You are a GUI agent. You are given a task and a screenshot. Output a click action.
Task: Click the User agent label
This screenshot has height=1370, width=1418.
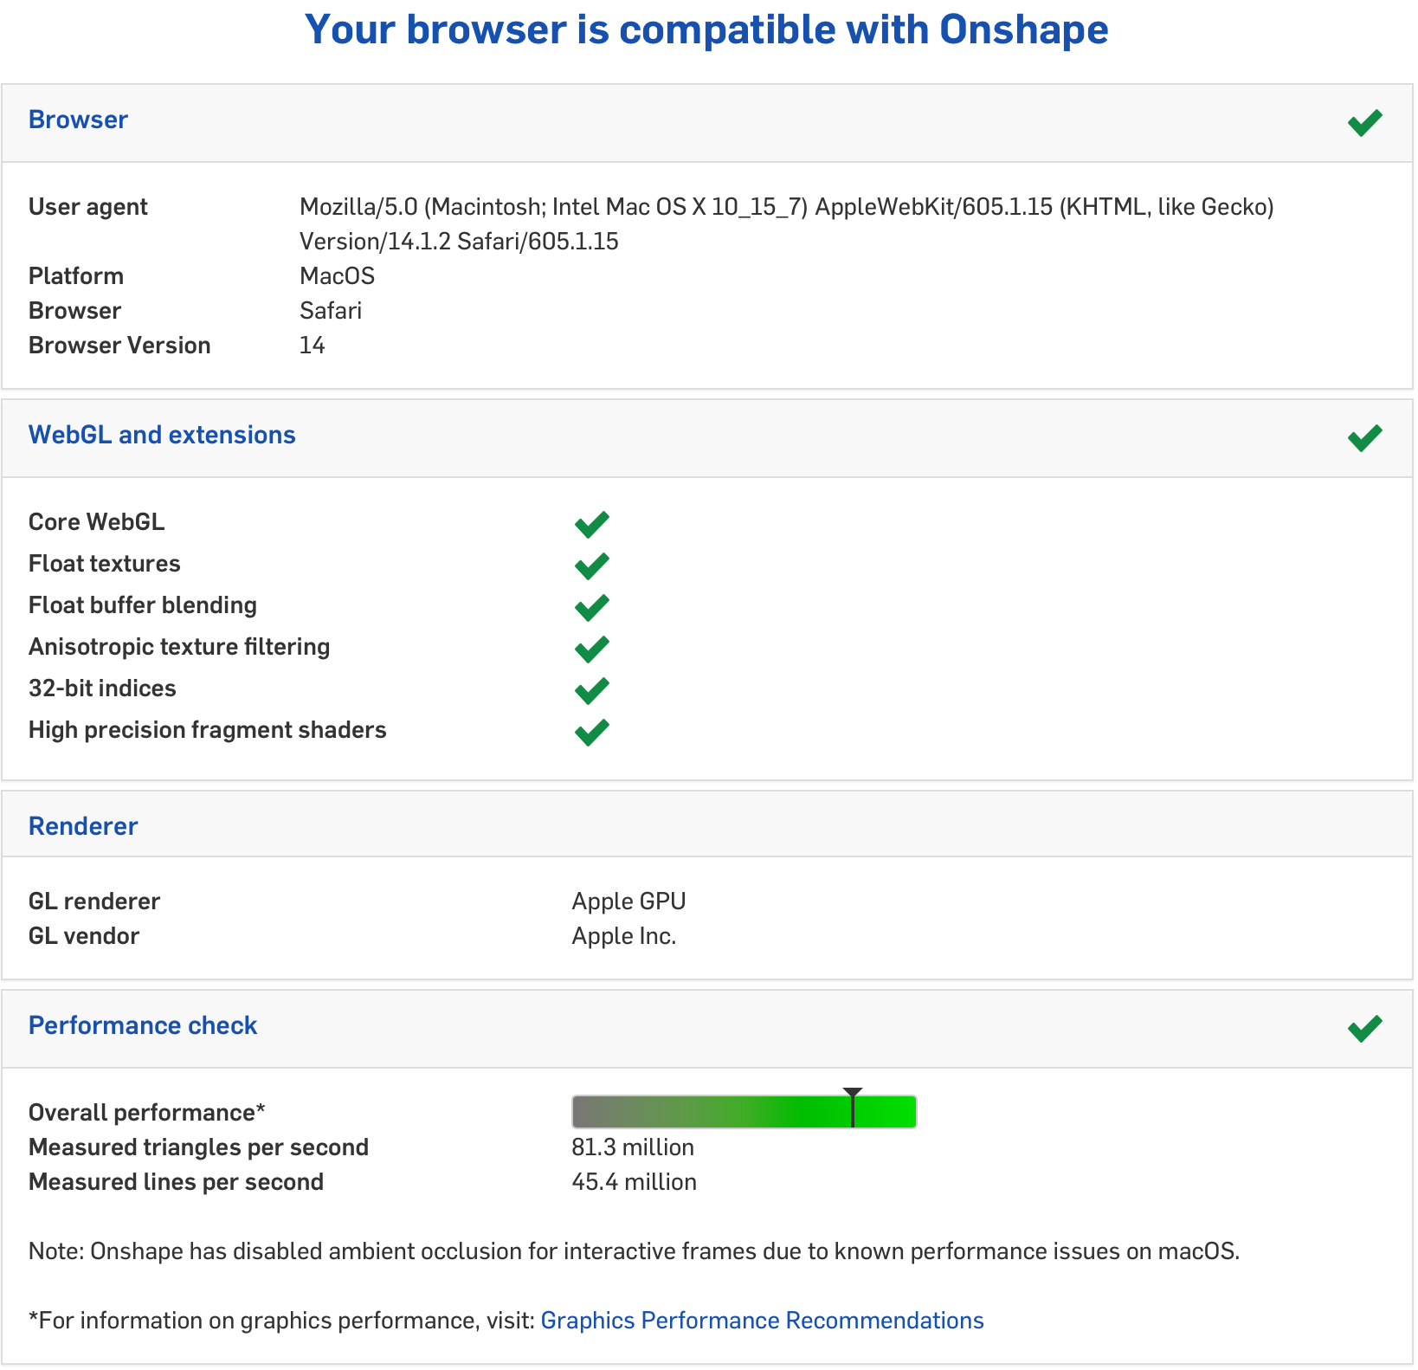pos(88,207)
